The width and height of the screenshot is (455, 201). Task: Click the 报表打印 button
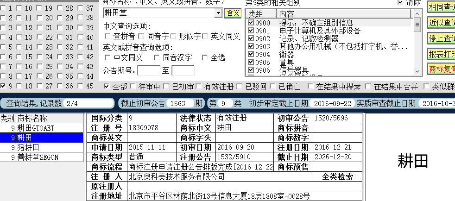coord(442,54)
